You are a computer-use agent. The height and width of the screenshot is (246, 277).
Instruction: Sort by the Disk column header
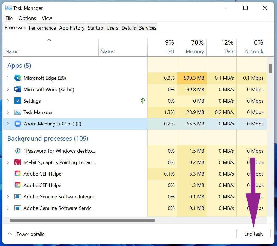pyautogui.click(x=221, y=47)
